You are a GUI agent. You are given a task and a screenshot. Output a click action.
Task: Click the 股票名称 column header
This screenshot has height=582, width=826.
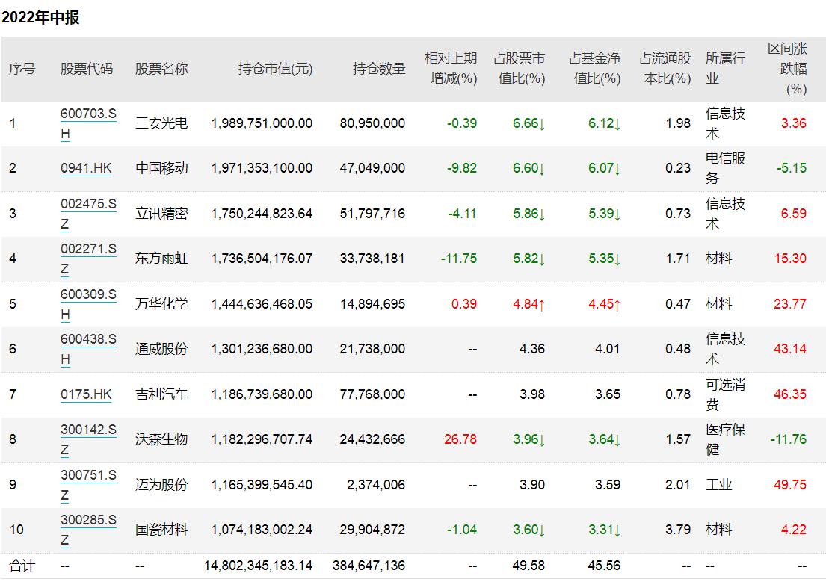[161, 69]
